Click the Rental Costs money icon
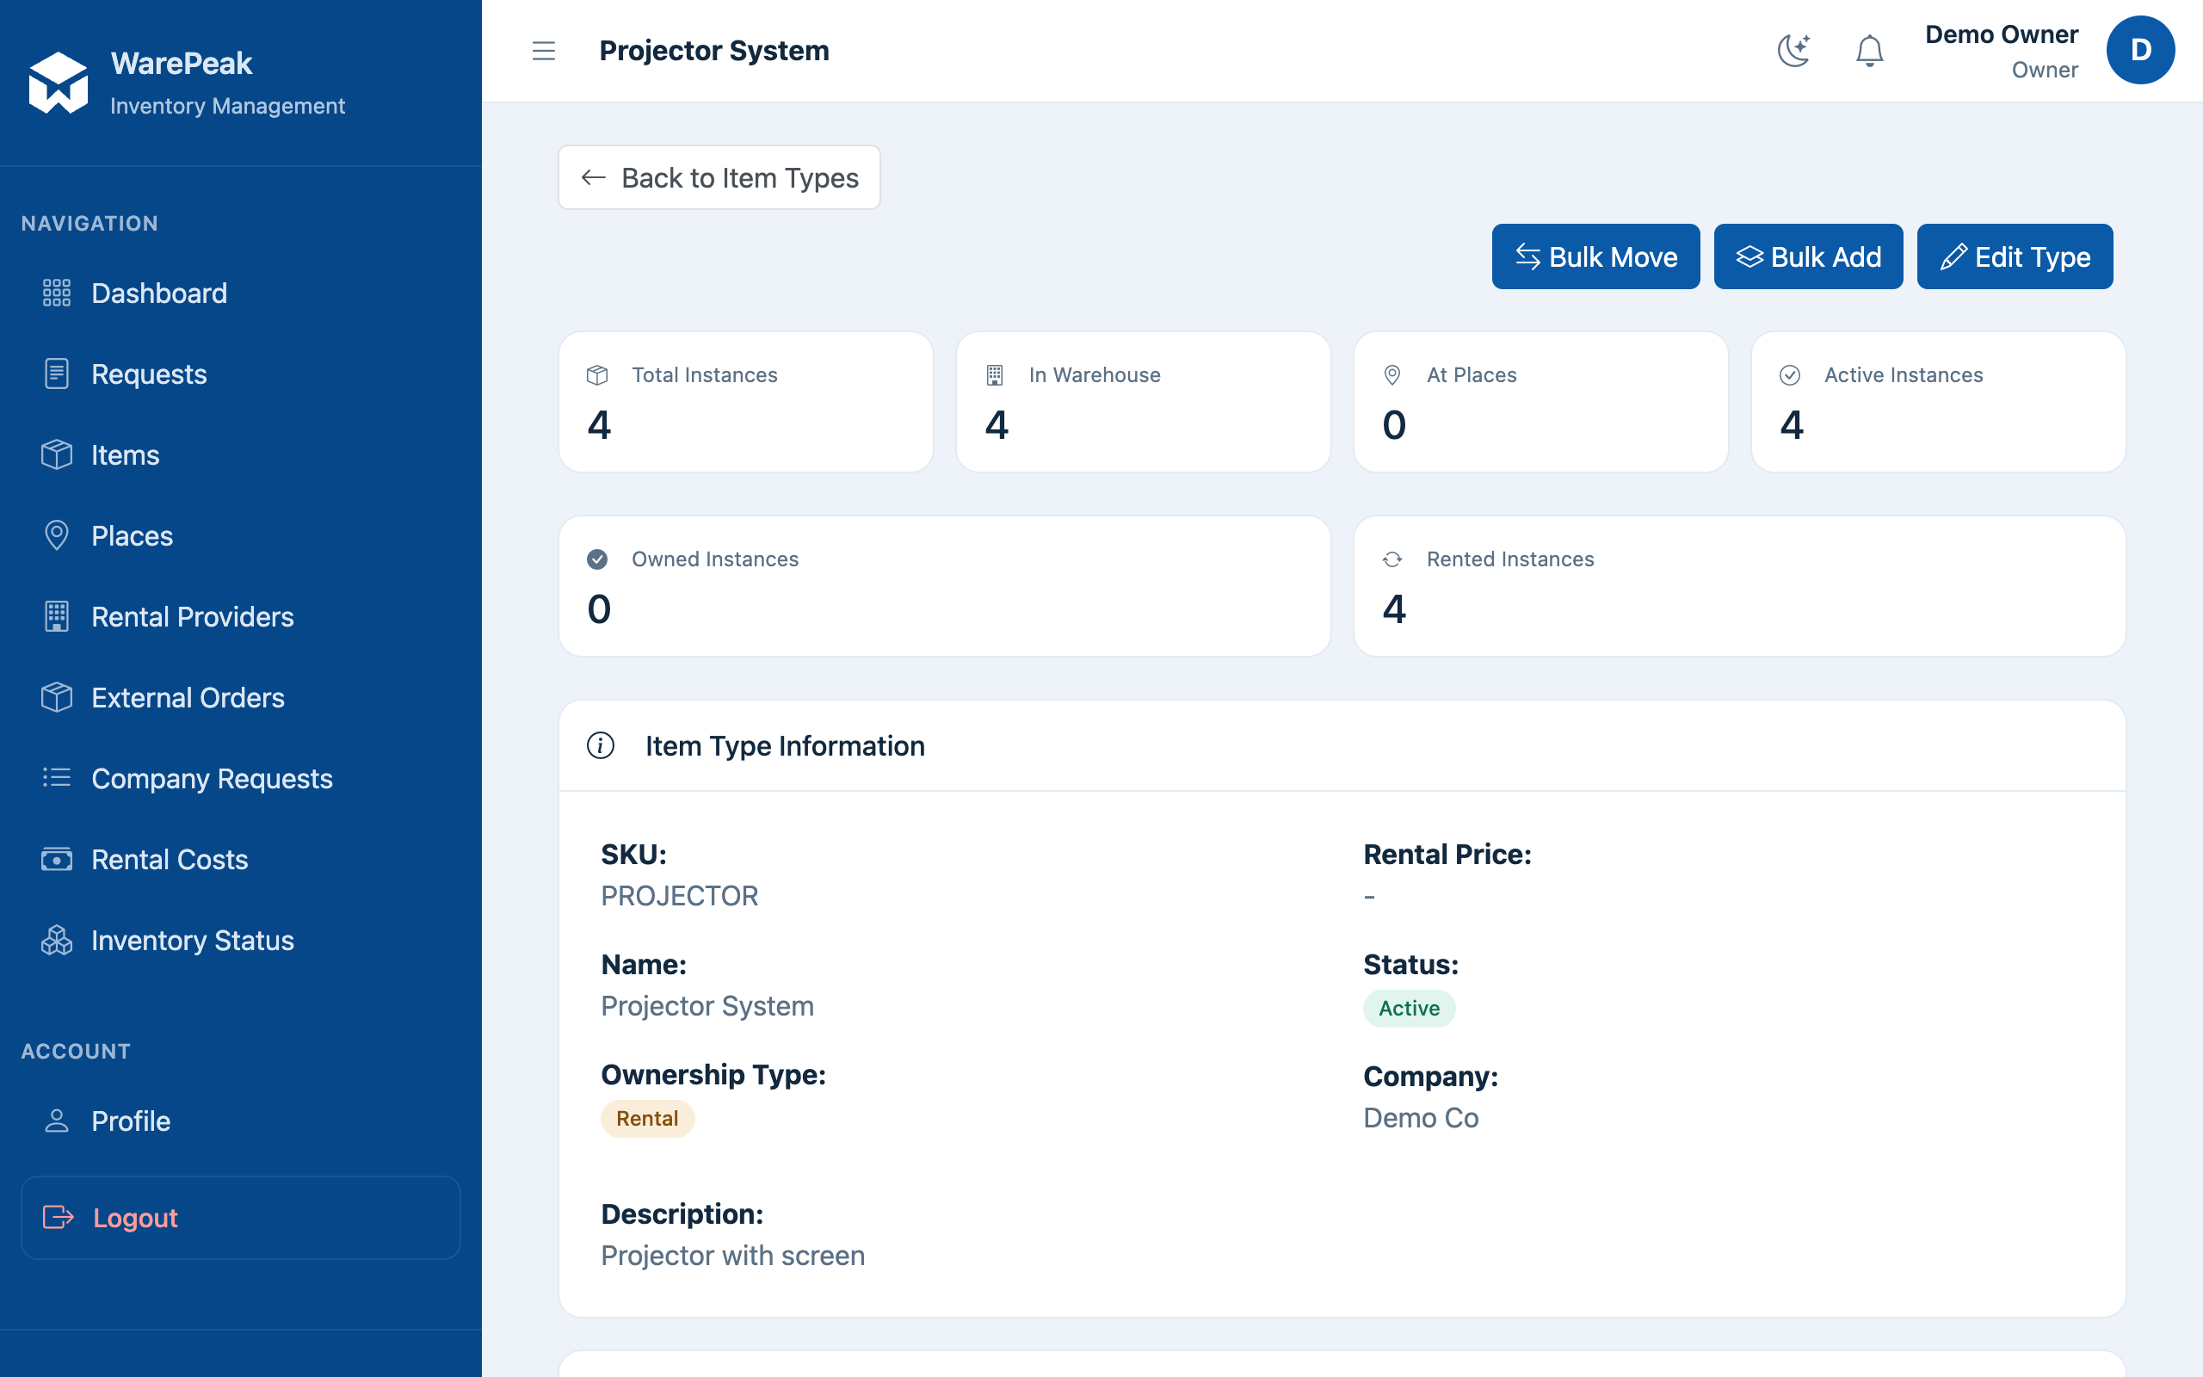 point(57,860)
